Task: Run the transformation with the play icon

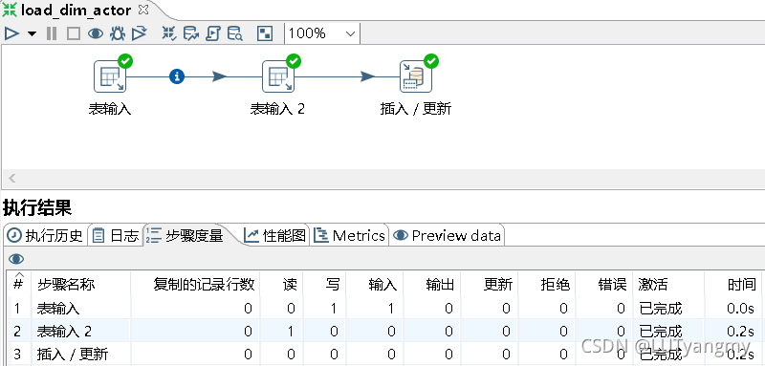Action: [11, 33]
